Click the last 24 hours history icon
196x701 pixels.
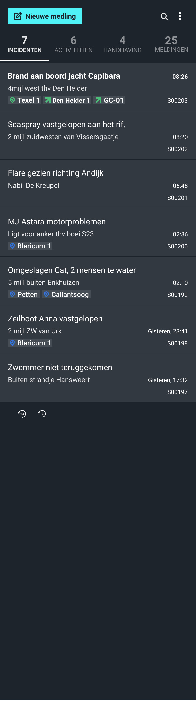(x=22, y=414)
